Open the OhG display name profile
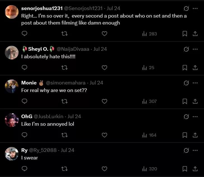 (x=27, y=117)
